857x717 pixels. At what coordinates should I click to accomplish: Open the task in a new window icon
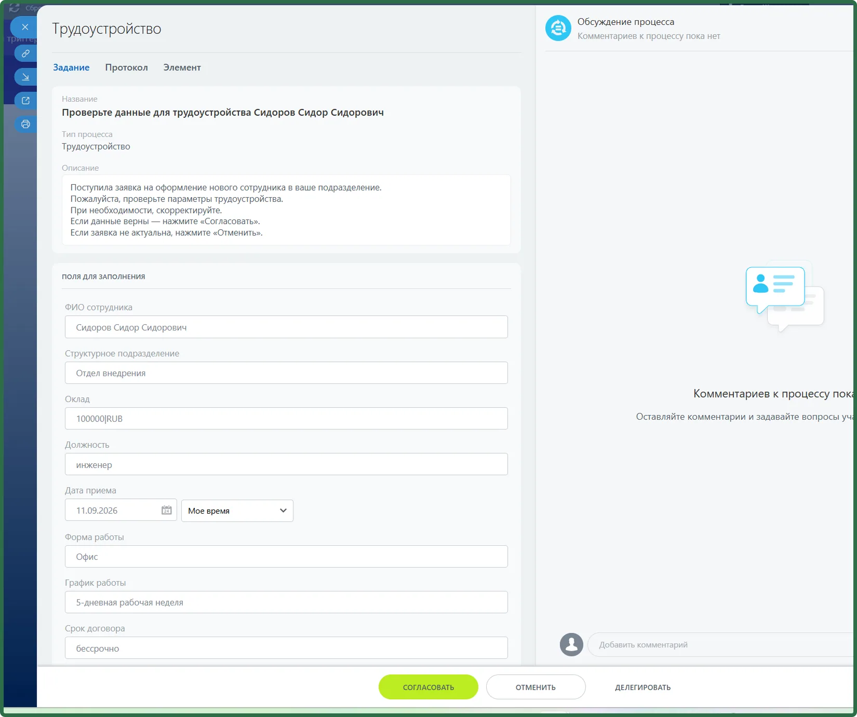pos(25,101)
